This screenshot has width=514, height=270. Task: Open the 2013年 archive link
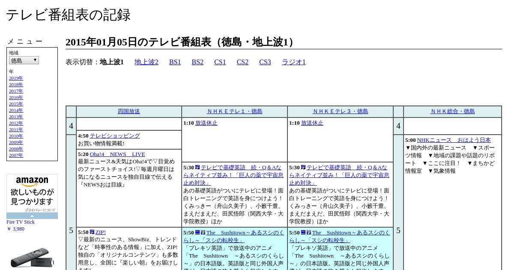tap(16, 117)
